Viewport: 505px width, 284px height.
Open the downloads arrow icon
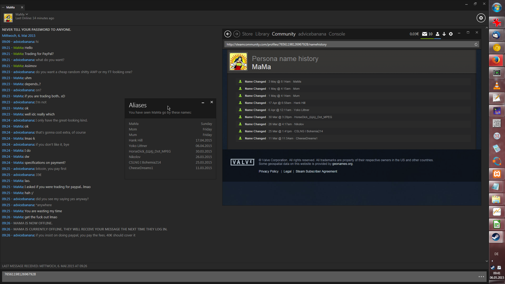(444, 34)
